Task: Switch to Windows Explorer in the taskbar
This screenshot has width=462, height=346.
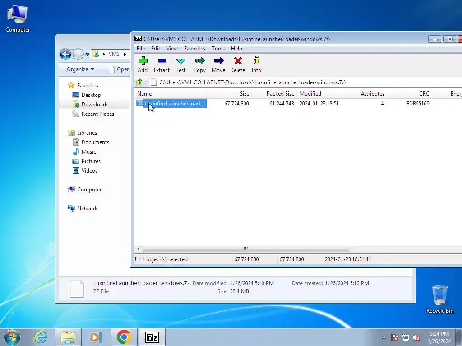Action: click(x=68, y=337)
